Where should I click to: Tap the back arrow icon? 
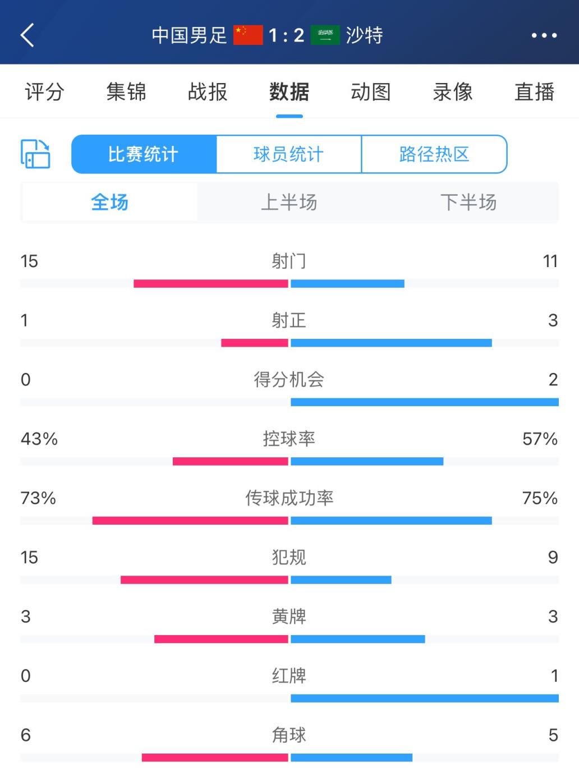[x=27, y=35]
